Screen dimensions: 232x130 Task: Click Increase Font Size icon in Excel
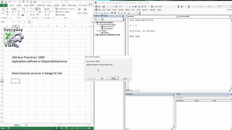click(24, 12)
